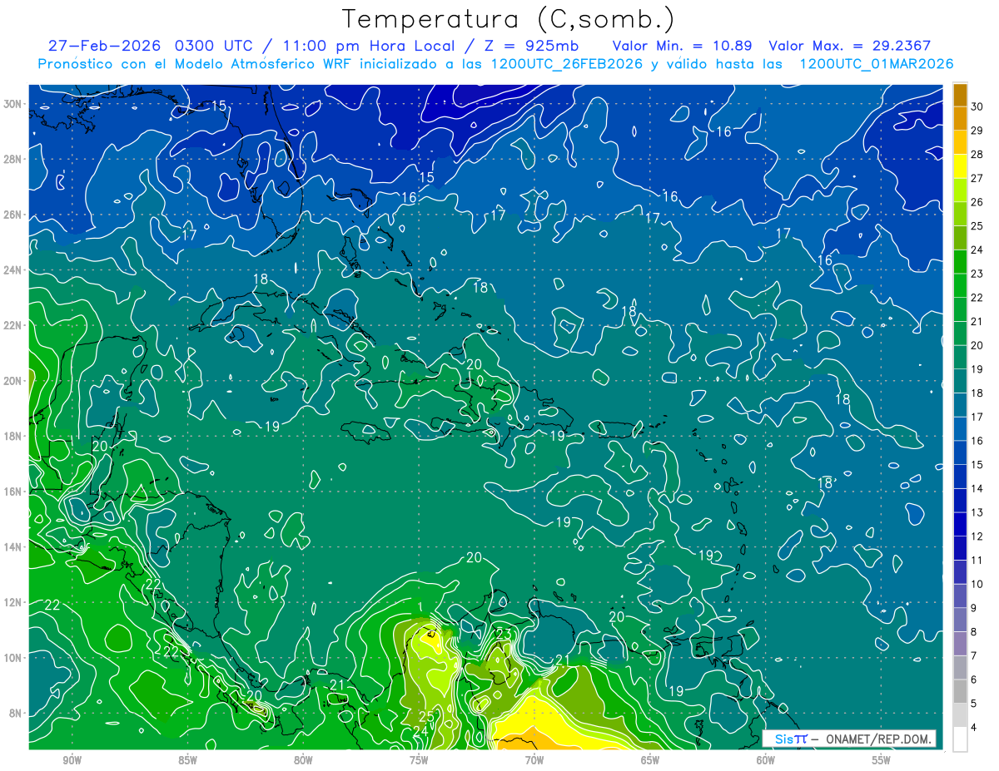Screen dimensions: 999x771
Task: Click the valid-until time "1200UTC_01MAR2026"
Action: [876, 64]
